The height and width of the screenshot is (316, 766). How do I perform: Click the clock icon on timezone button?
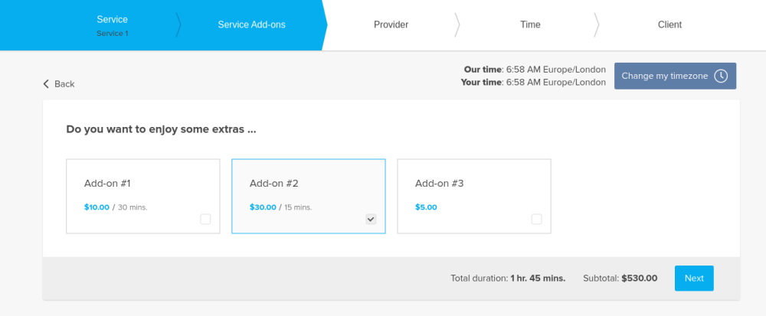point(721,76)
